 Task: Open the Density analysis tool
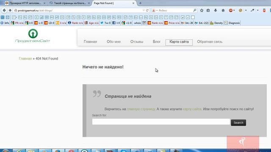(216, 23)
